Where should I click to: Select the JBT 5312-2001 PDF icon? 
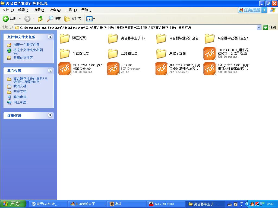(x=161, y=69)
